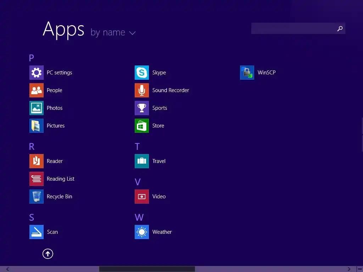
Task: Click the 'Weather' label
Action: click(x=162, y=232)
